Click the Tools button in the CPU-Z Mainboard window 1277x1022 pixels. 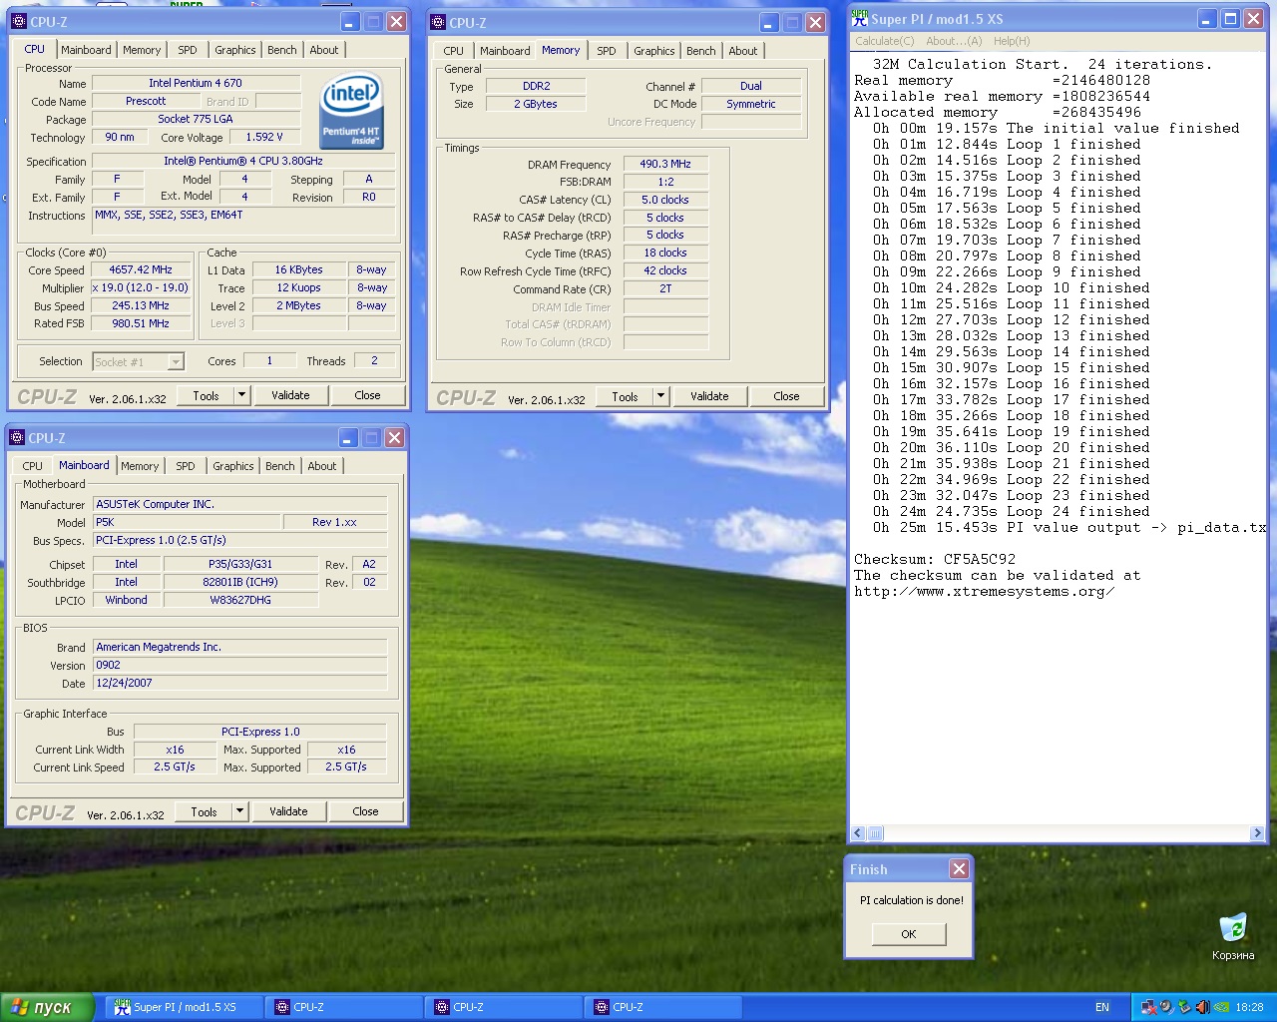click(x=204, y=811)
